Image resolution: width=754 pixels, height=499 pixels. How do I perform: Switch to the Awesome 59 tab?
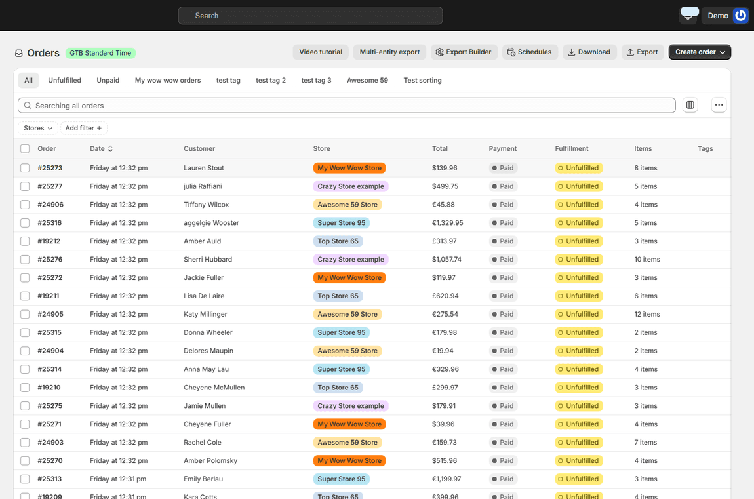click(x=367, y=80)
